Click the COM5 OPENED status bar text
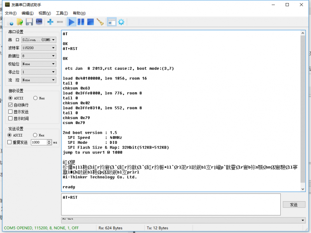Screen dimensions: 311x233 41,228
